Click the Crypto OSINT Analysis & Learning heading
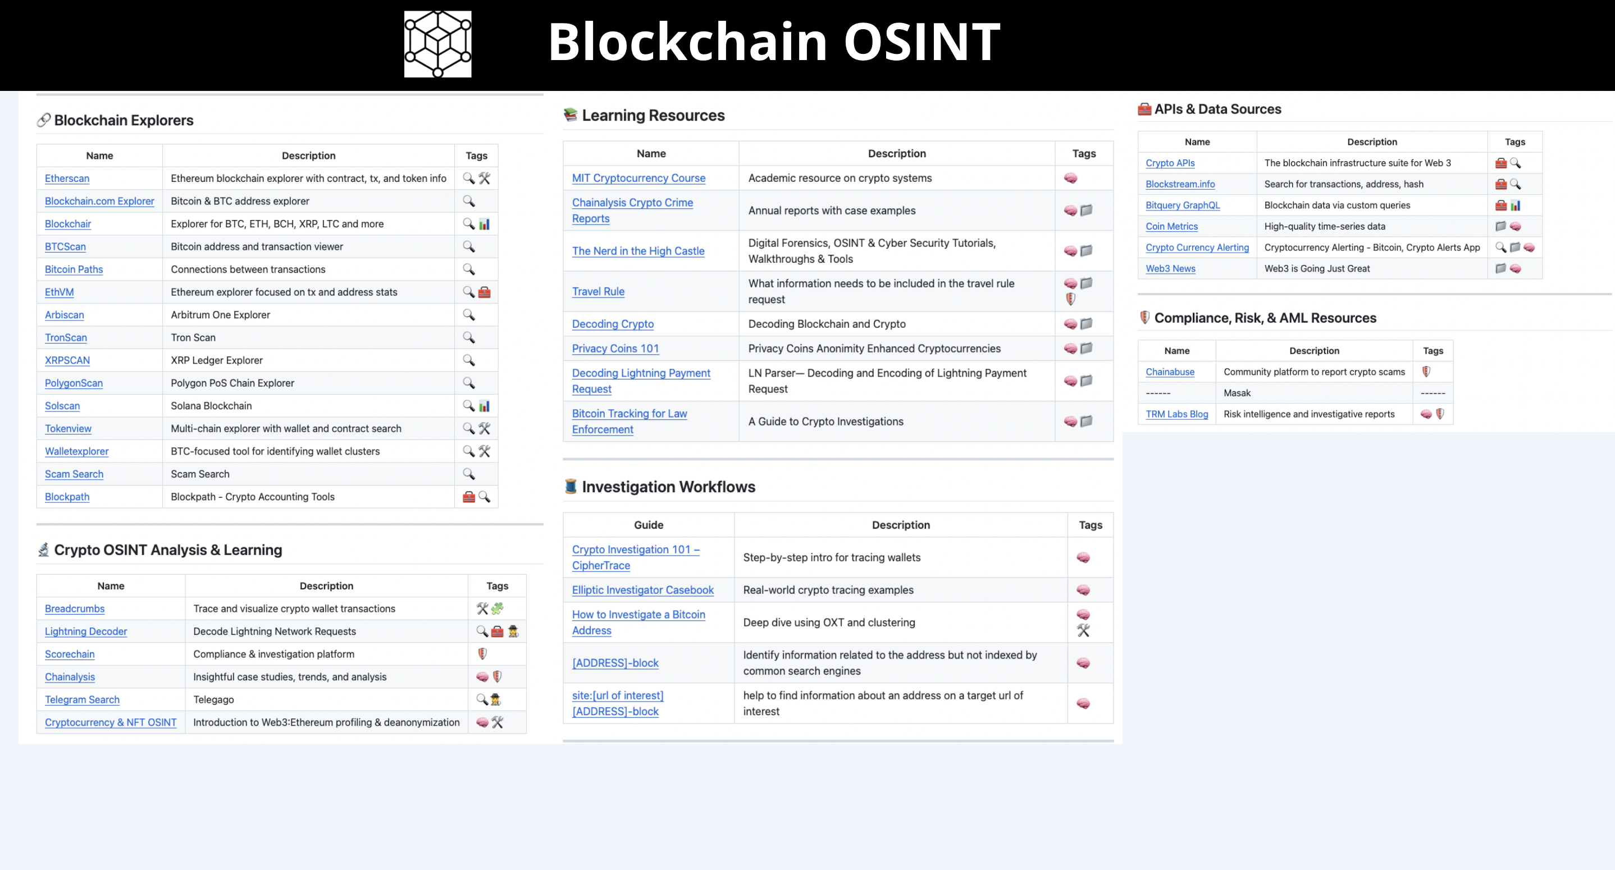 [168, 550]
